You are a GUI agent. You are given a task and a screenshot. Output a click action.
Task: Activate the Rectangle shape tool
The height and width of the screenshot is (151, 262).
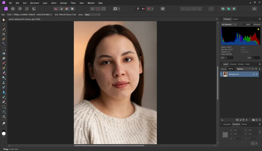pyautogui.click(x=4, y=107)
